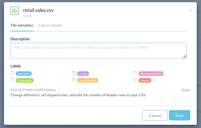The height and width of the screenshot is (128, 201).
Task: Click the orange visualization tag
Action: pyautogui.click(x=88, y=81)
